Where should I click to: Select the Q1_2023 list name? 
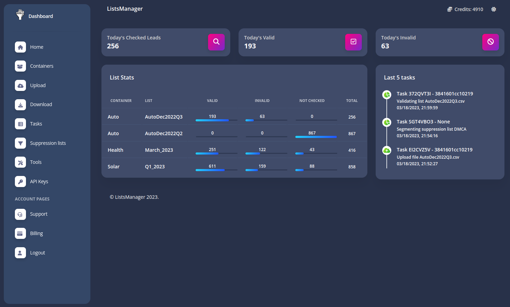pyautogui.click(x=155, y=167)
